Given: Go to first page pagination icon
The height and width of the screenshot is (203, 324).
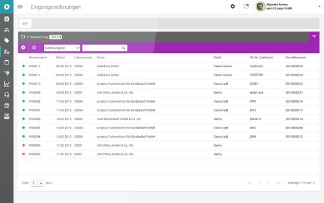Looking at the screenshot, I should (249, 183).
